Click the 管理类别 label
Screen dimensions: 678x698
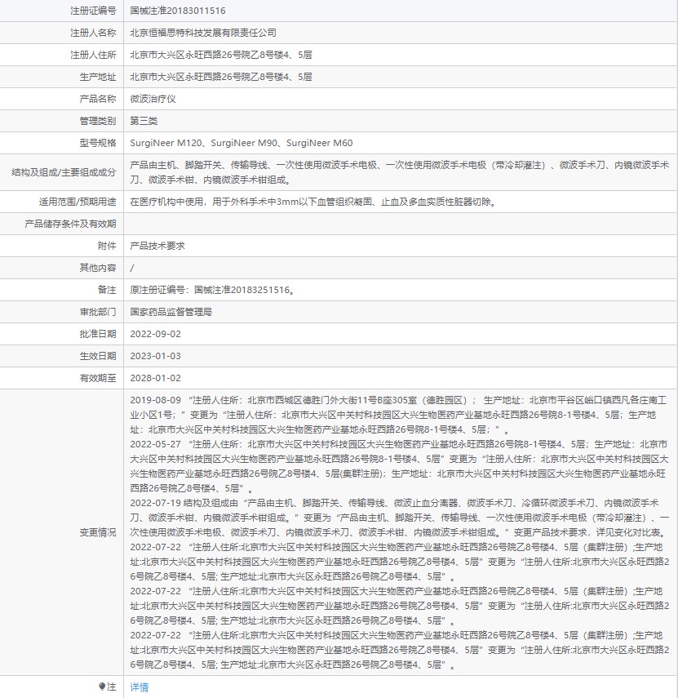click(x=98, y=121)
